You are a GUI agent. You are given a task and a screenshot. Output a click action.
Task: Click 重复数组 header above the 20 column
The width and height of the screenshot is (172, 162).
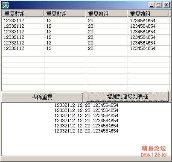click(106, 14)
